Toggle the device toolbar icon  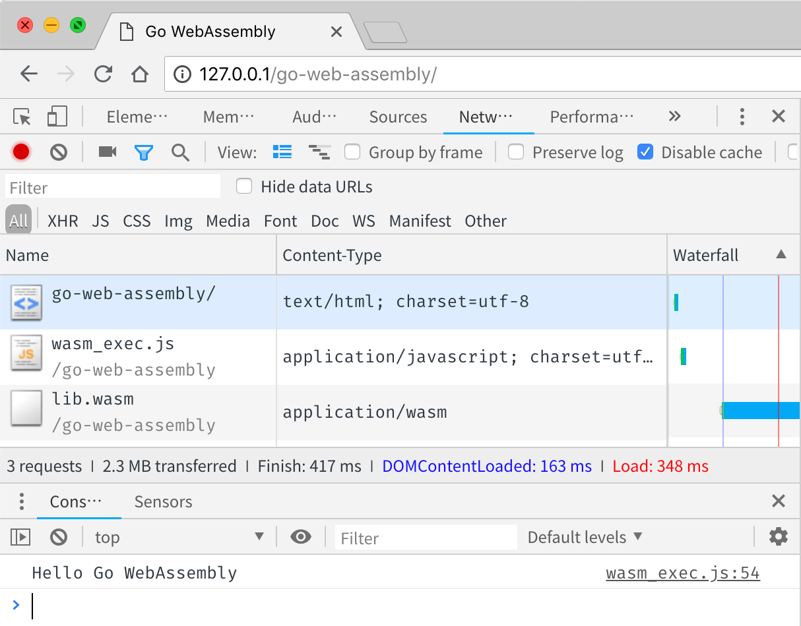coord(57,117)
